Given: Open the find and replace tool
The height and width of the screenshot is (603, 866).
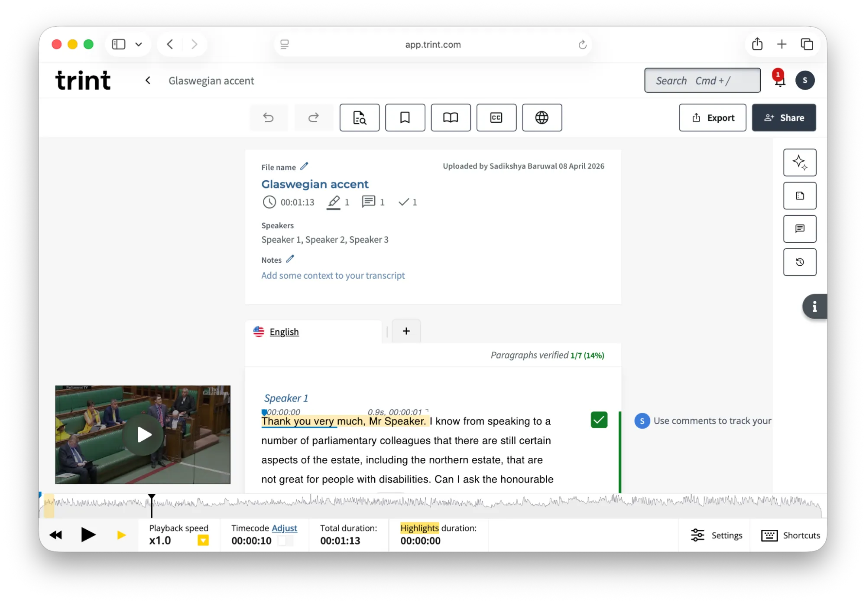Looking at the screenshot, I should 360,117.
